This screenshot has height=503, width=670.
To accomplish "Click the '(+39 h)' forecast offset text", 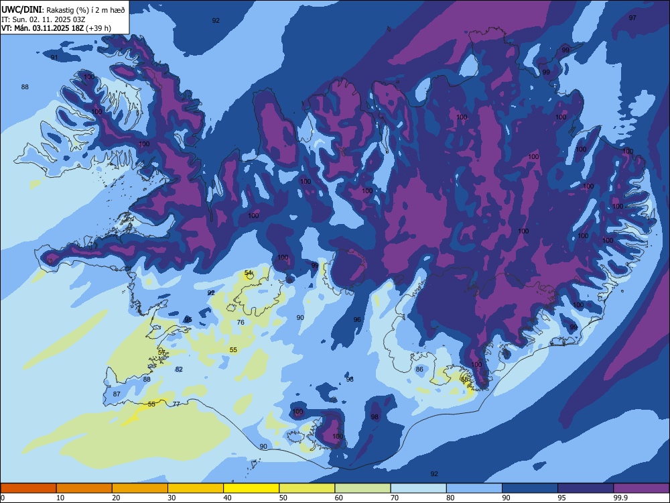I will coord(98,28).
